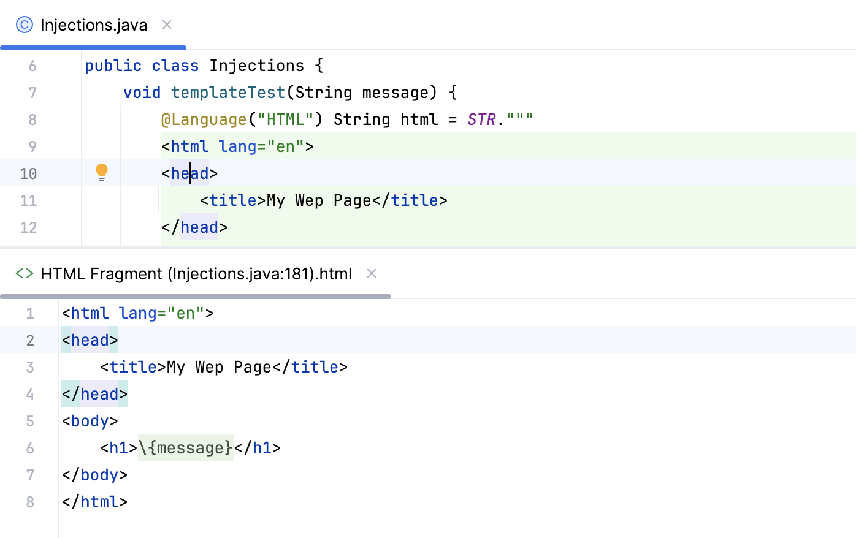The width and height of the screenshot is (856, 538).
Task: Click the STR template processor keyword
Action: (482, 119)
